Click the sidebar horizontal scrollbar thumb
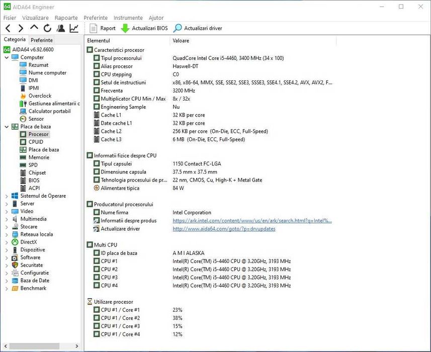Image resolution: width=431 pixels, height=352 pixels. (34, 346)
